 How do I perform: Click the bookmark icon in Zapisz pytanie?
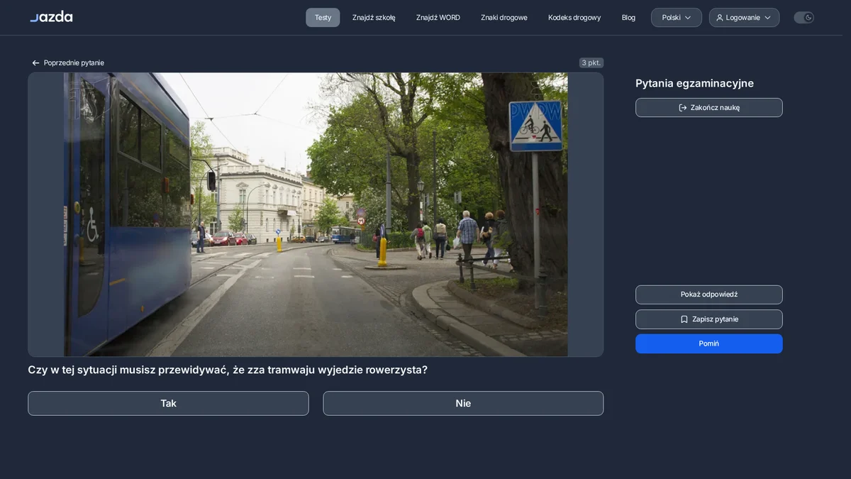[x=684, y=319]
